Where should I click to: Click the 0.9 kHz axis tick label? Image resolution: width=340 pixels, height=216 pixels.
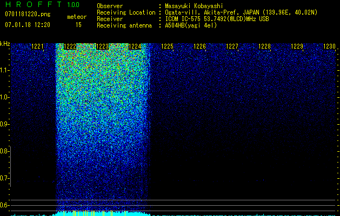click(x=4, y=124)
